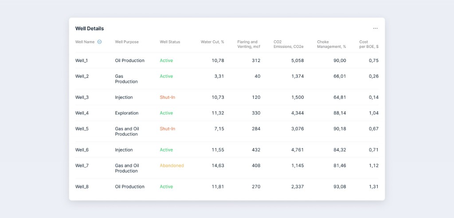Open the Well_1 row
The height and width of the screenshot is (218, 454).
(x=82, y=61)
